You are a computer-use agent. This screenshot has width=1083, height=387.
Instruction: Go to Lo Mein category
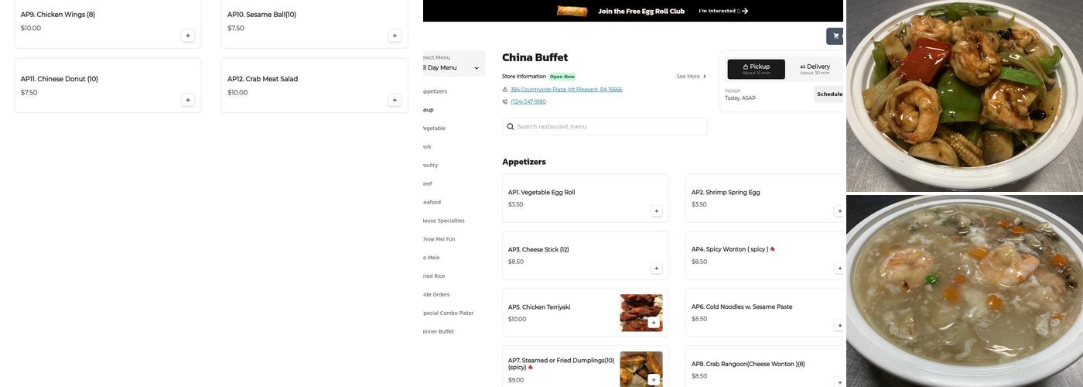pos(432,258)
